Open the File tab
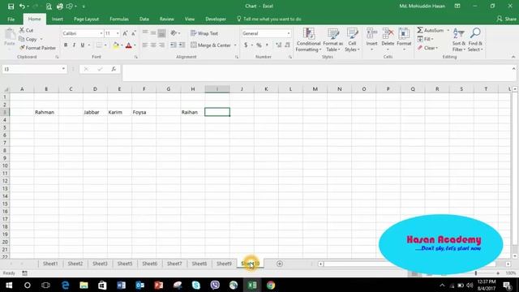The width and height of the screenshot is (519, 292). point(11,19)
